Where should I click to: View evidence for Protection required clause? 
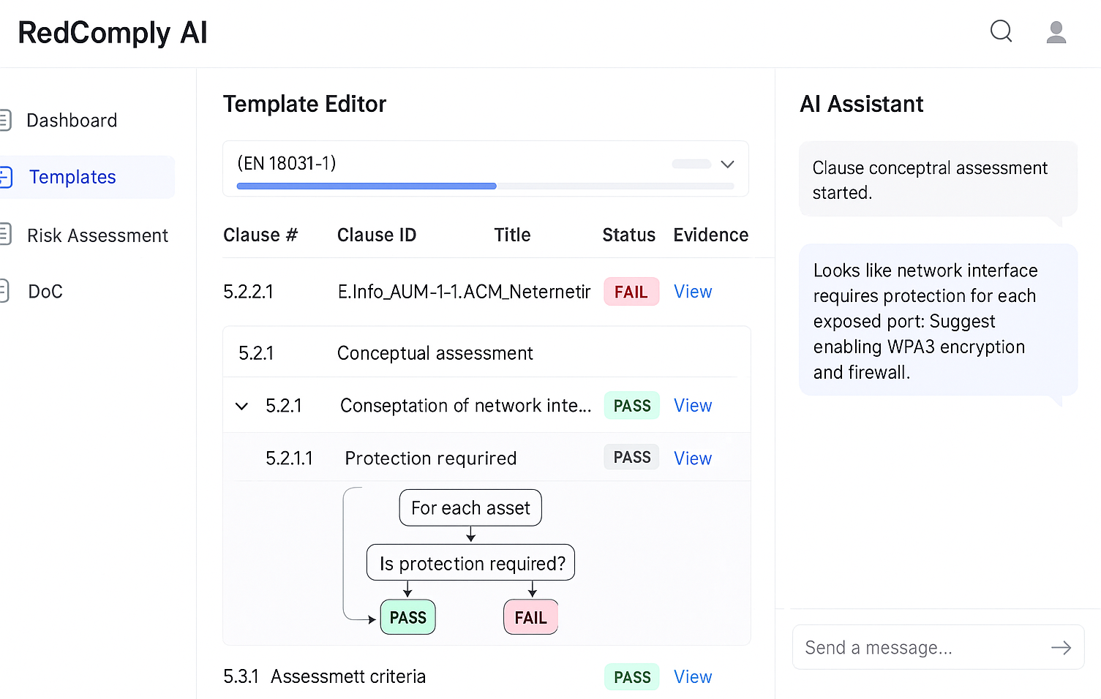(692, 458)
